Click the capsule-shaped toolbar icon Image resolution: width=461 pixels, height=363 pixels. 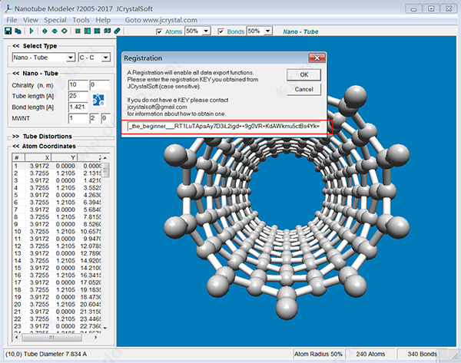(117, 31)
